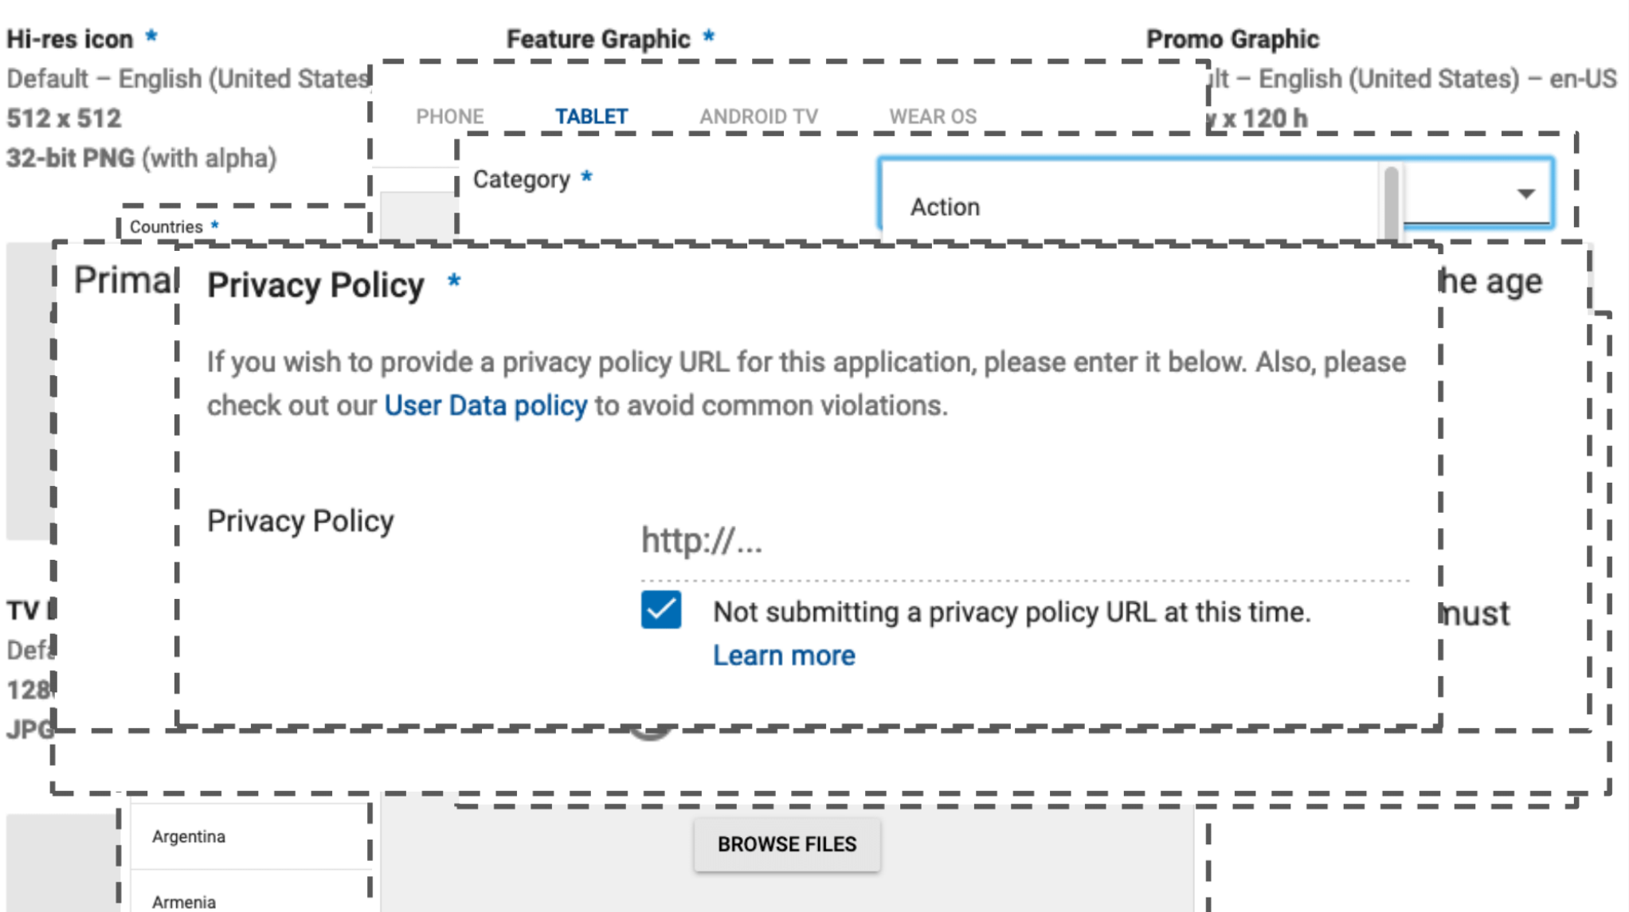Open the ANDROID TV tab

[x=758, y=116]
